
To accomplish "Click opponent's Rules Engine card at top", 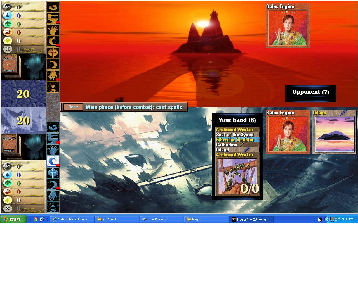I will point(288,26).
